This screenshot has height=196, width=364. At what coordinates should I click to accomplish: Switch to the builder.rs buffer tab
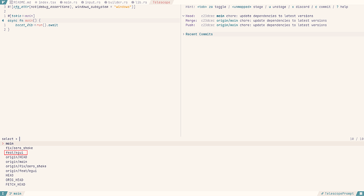coord(116,2)
